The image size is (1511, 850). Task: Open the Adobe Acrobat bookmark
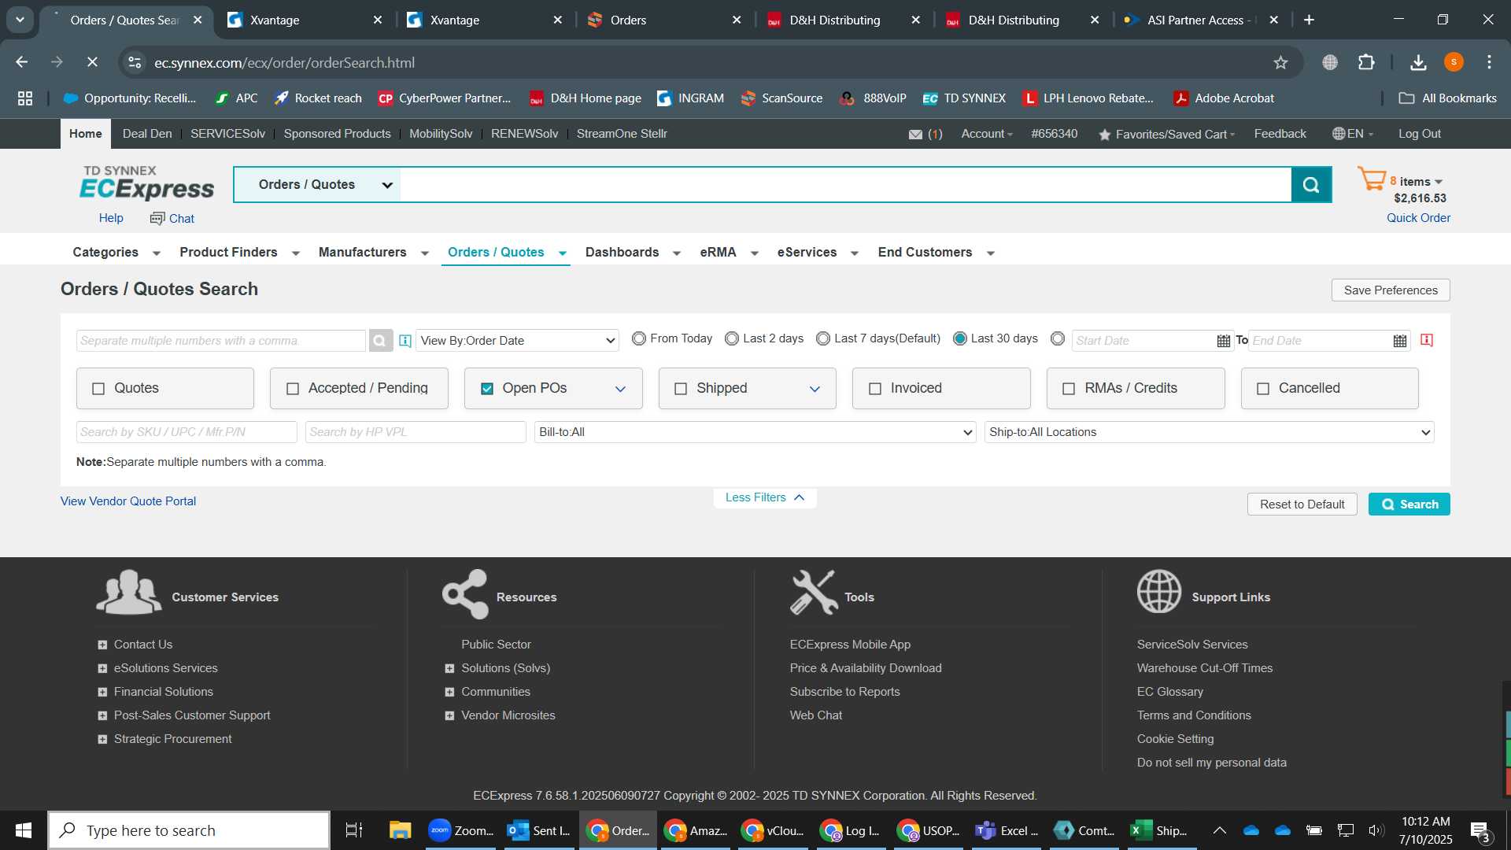coord(1224,98)
